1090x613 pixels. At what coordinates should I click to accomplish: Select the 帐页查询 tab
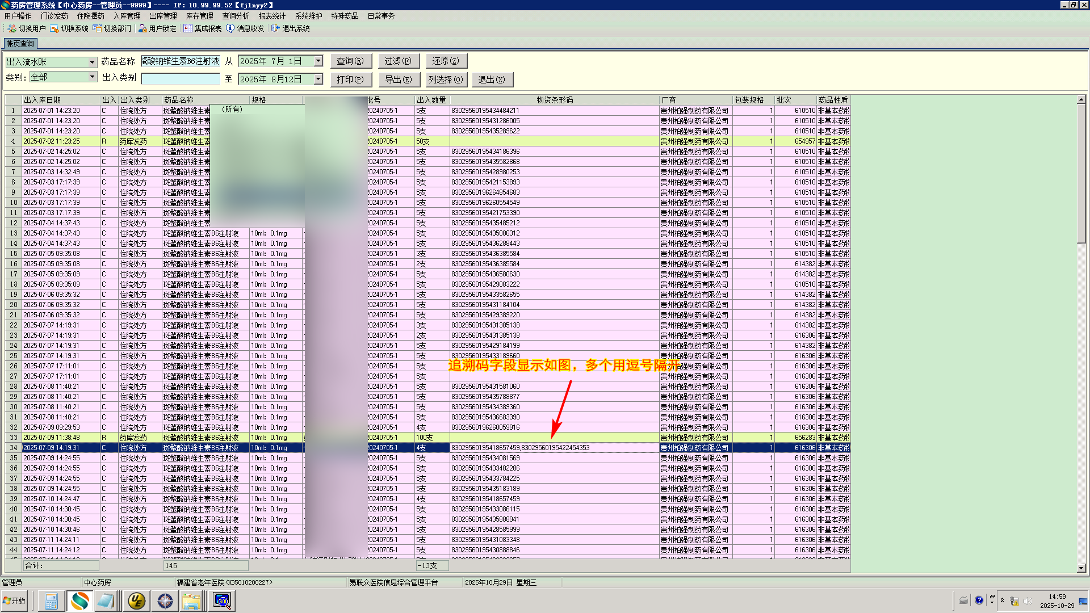(x=20, y=44)
